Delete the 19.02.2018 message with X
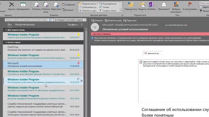Image resolution: width=209 pixels, height=117 pixels. (82, 81)
